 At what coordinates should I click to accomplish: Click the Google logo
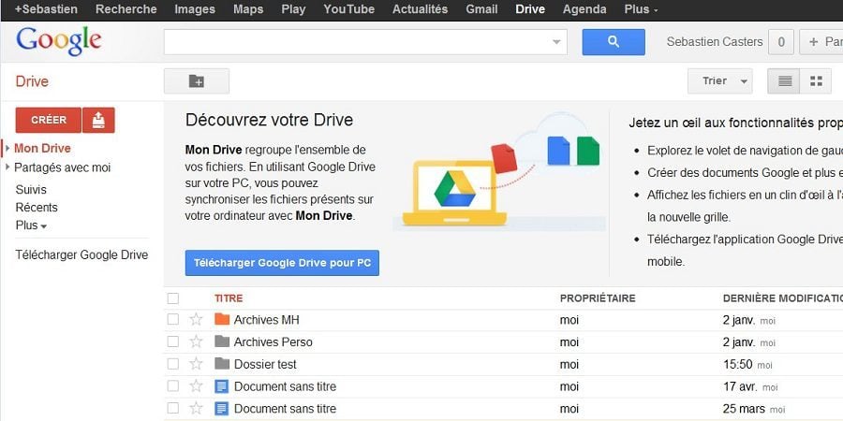(59, 41)
